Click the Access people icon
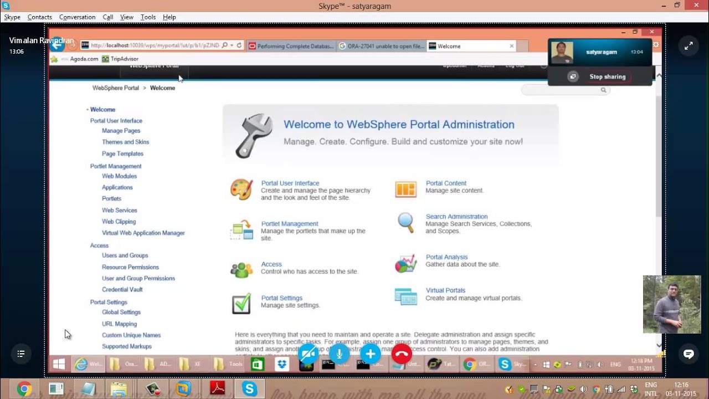 pos(242,269)
